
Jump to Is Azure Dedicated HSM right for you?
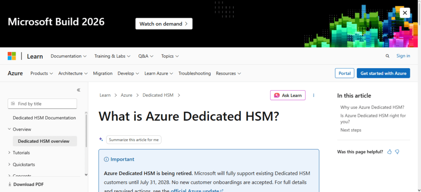(x=373, y=119)
